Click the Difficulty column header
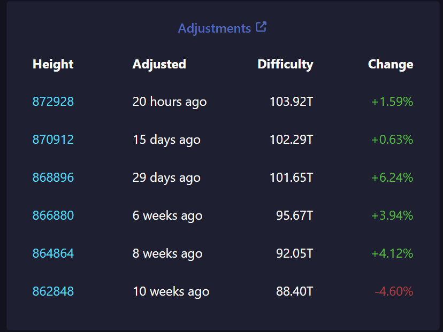This screenshot has width=443, height=332. pyautogui.click(x=285, y=64)
